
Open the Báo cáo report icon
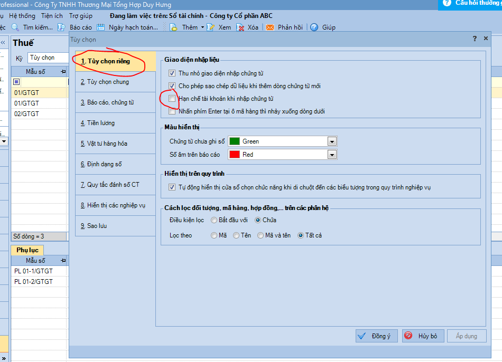coord(62,27)
